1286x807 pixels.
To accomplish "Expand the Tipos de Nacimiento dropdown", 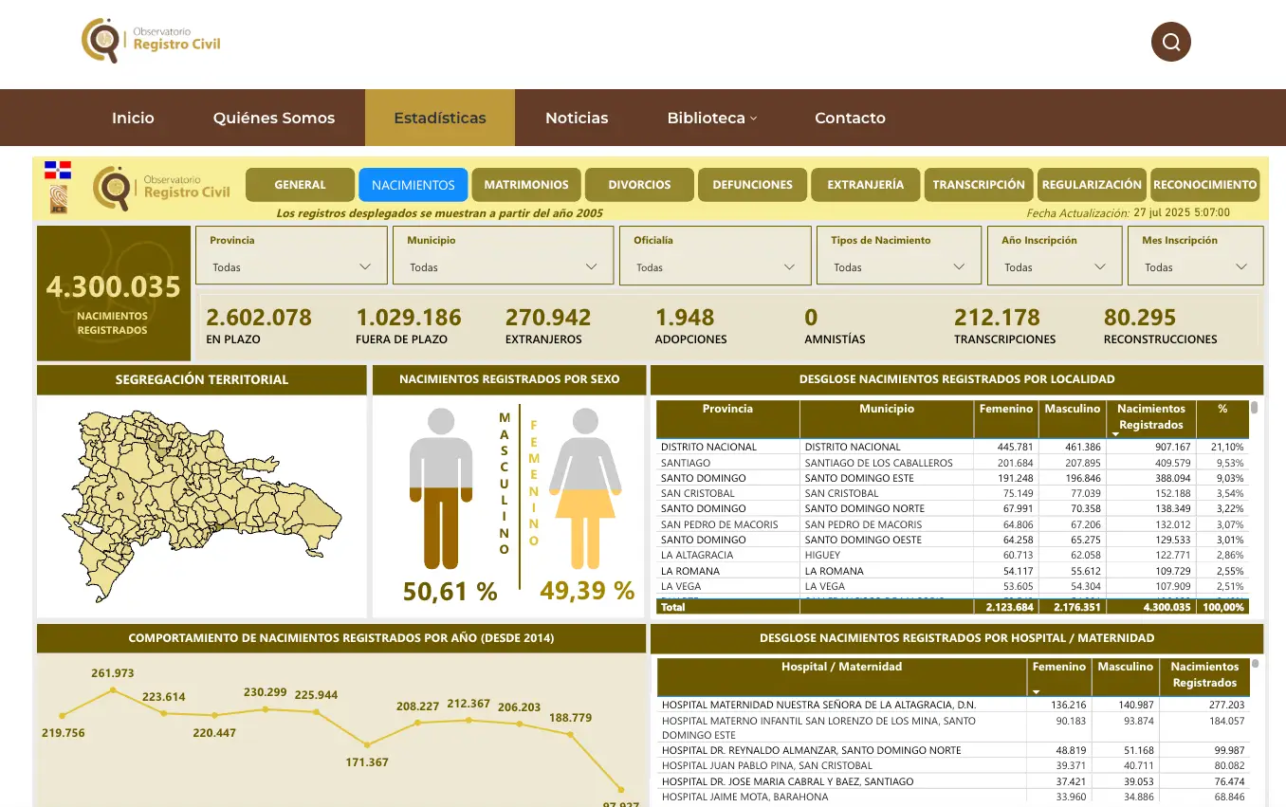I will click(898, 267).
